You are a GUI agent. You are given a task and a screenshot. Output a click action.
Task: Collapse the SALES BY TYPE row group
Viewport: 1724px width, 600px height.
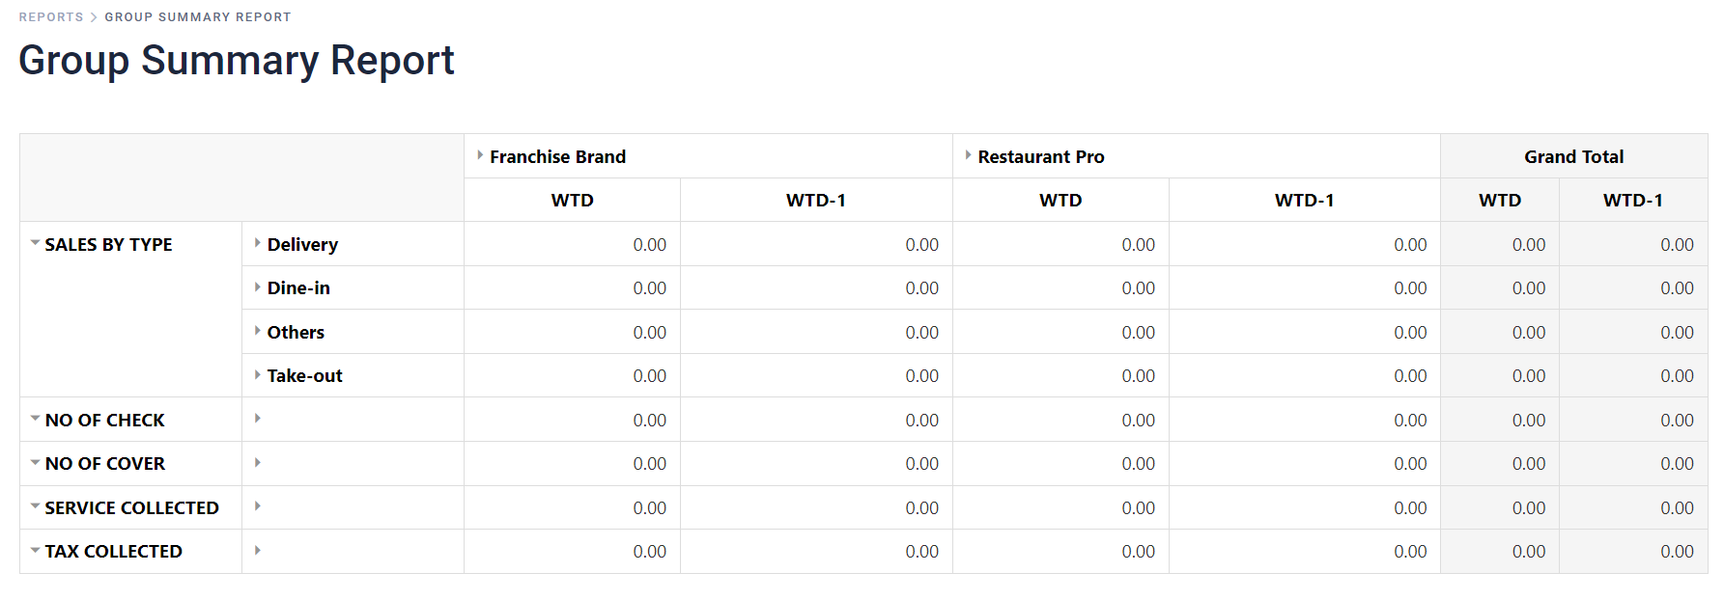tap(36, 243)
